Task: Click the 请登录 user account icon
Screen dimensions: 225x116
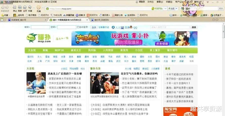Action: (x=137, y=2)
